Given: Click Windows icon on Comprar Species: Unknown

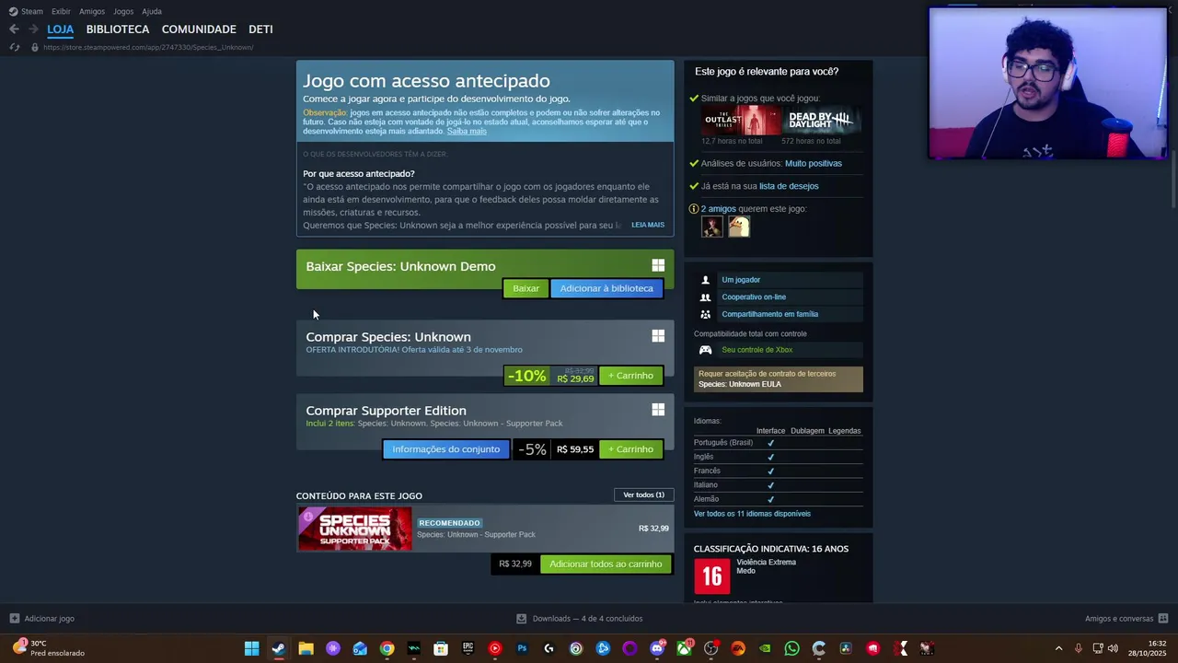Looking at the screenshot, I should coord(658,336).
